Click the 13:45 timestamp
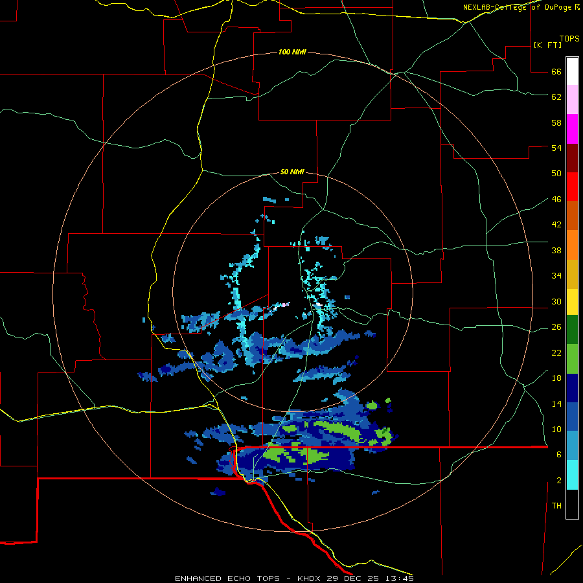This screenshot has width=583, height=583. (399, 578)
